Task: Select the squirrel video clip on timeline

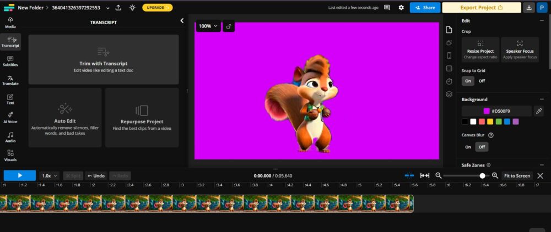Action: (207, 203)
